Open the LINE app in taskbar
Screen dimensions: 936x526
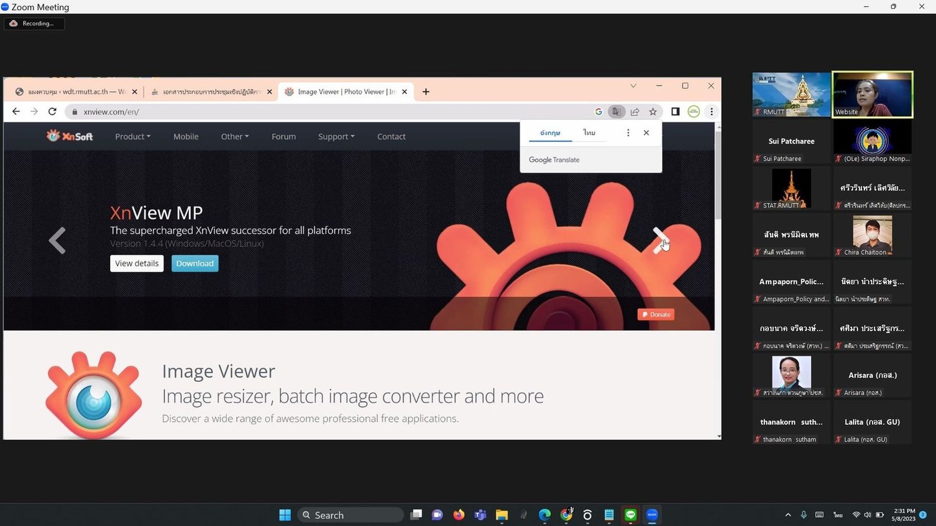(x=631, y=515)
